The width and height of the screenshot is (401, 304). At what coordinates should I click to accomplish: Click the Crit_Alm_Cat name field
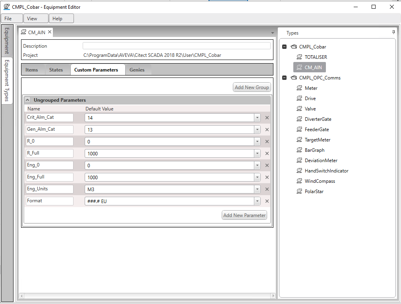click(49, 118)
